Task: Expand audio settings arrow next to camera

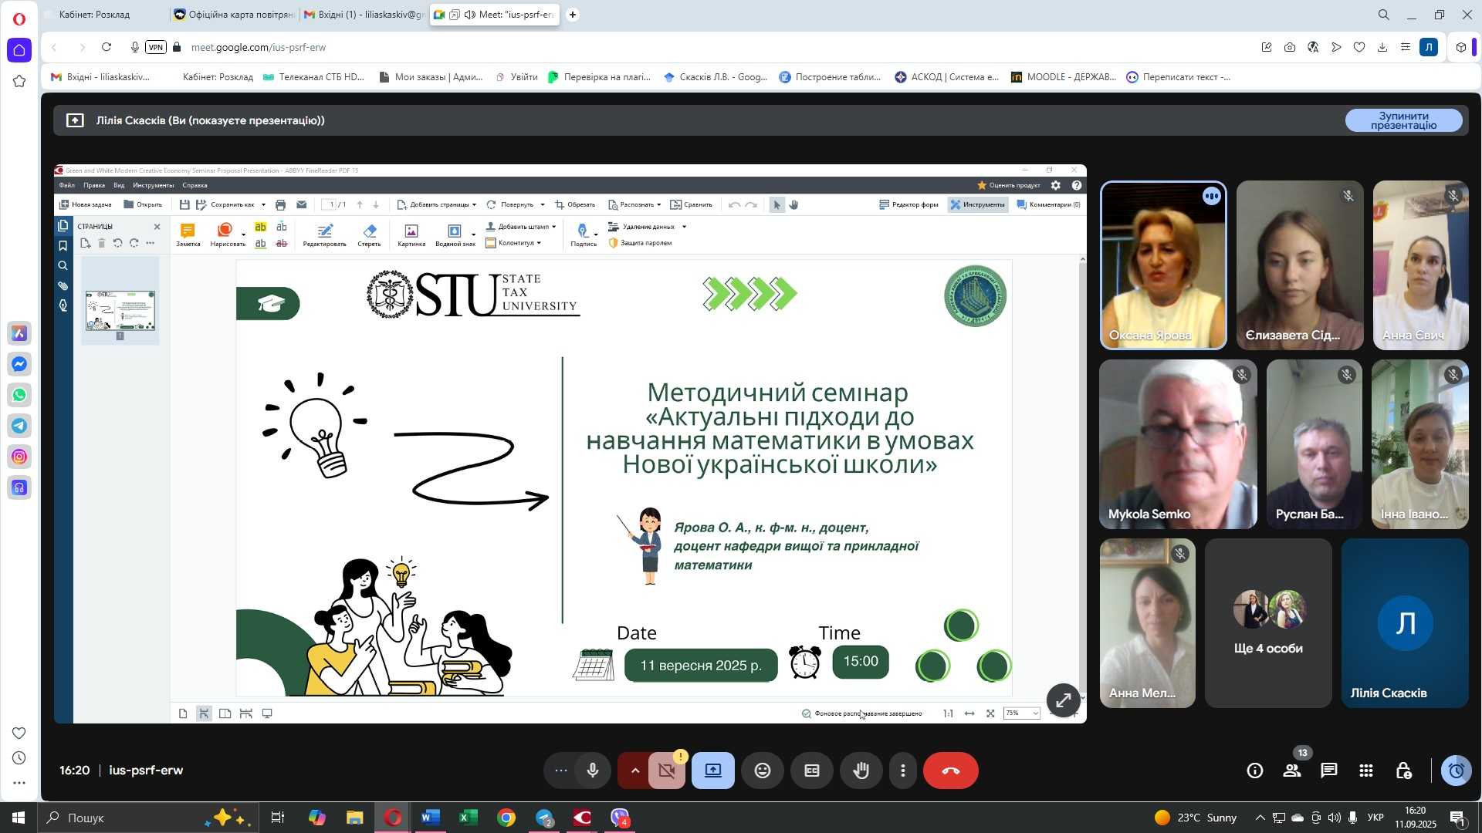Action: coord(635,771)
